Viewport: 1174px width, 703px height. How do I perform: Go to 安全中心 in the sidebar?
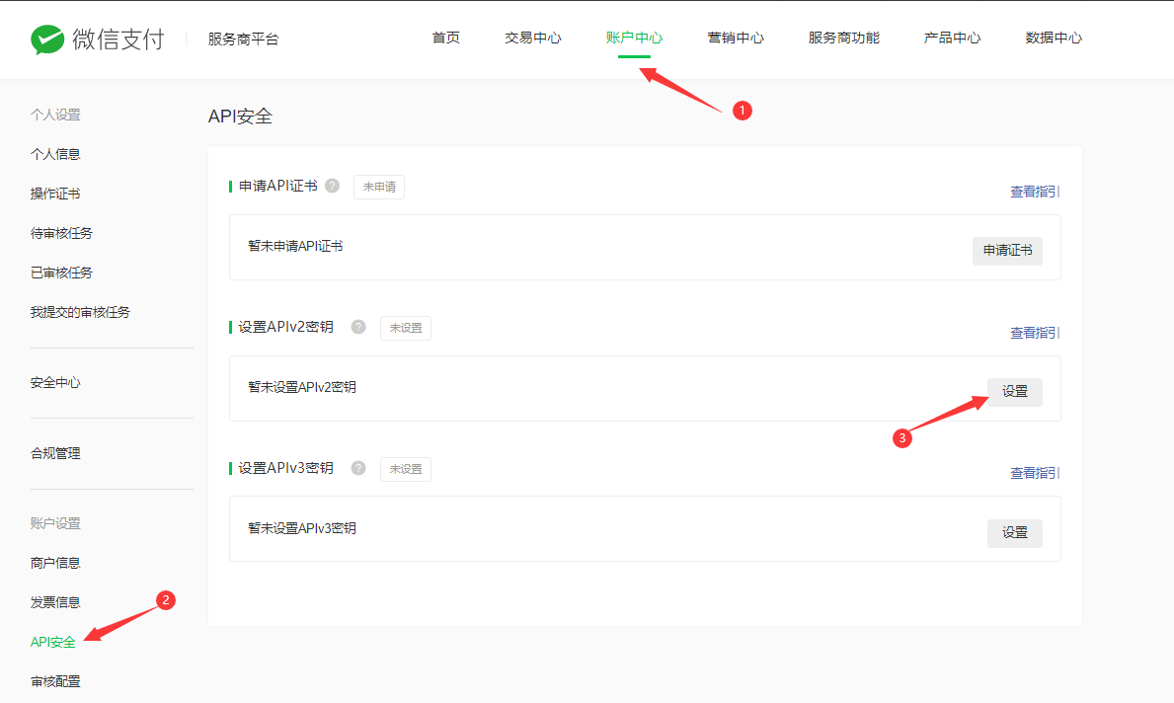coord(55,383)
